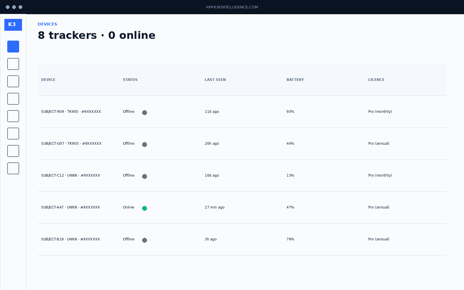Screen dimensions: 464x290
Task: Click the grey status dot for SUBJECT-G07
Action: pyautogui.click(x=144, y=144)
